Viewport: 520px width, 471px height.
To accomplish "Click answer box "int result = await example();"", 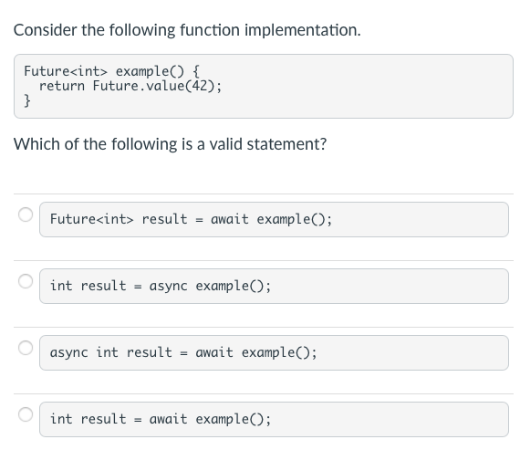I will coord(274,420).
